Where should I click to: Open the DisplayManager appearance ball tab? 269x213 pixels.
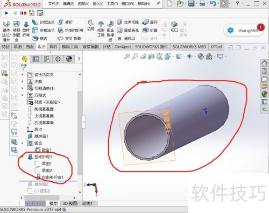(69, 59)
